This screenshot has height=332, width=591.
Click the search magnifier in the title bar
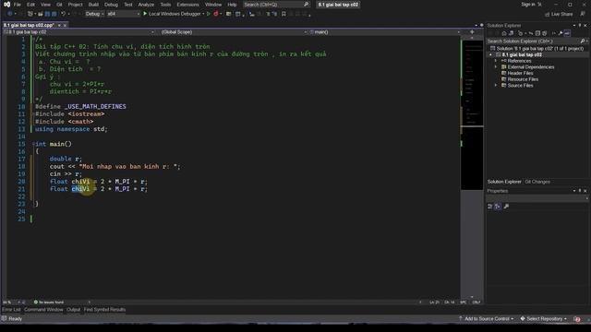[x=306, y=5]
